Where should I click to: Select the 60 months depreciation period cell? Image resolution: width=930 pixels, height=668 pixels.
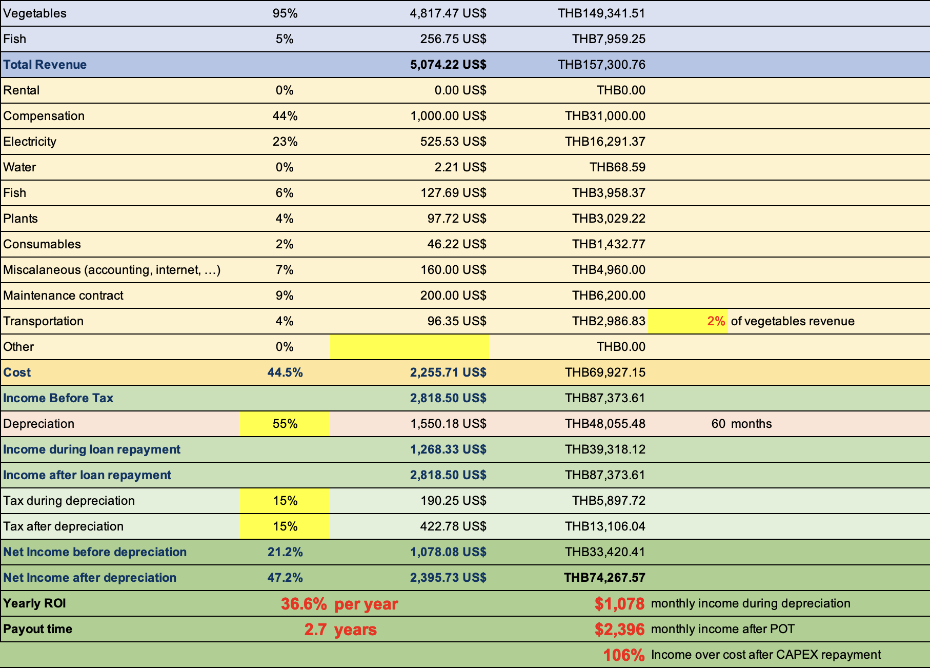pos(718,424)
